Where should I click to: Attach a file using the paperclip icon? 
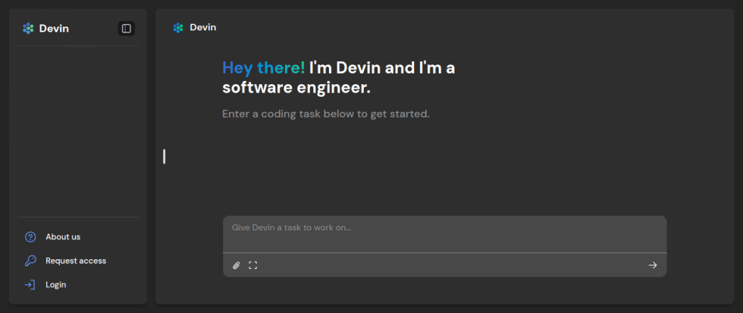click(237, 265)
